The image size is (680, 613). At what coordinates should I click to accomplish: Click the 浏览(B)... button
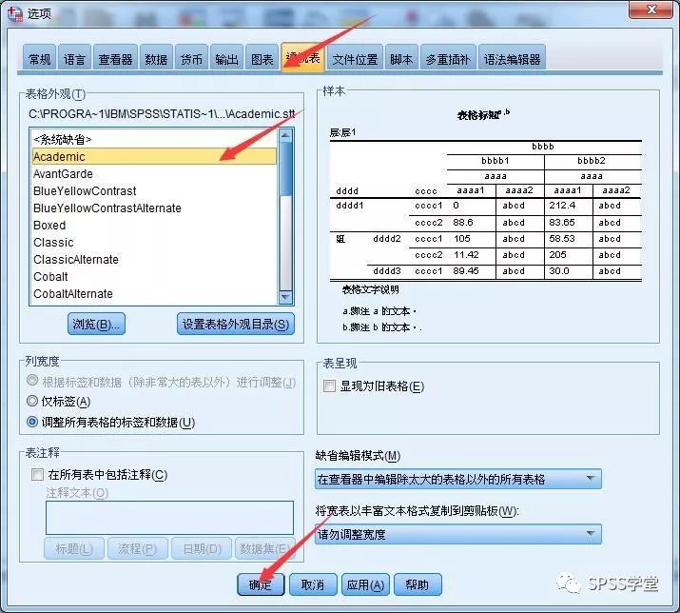(x=96, y=324)
